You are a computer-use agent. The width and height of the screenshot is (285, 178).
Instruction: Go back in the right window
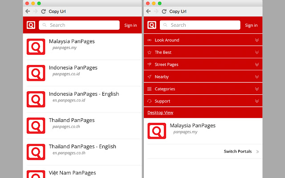[x=148, y=11]
